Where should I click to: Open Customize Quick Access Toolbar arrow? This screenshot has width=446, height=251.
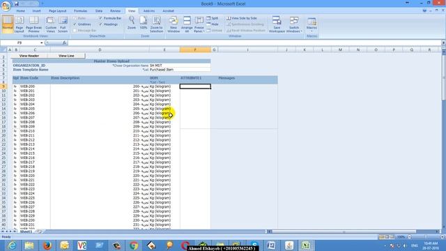(x=43, y=4)
